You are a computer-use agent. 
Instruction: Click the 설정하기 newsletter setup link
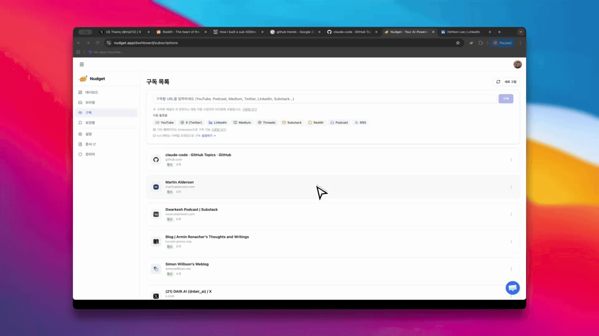(x=209, y=135)
